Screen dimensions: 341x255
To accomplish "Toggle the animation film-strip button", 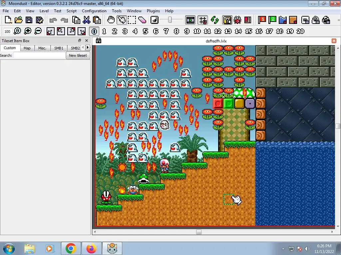I will pos(190,20).
